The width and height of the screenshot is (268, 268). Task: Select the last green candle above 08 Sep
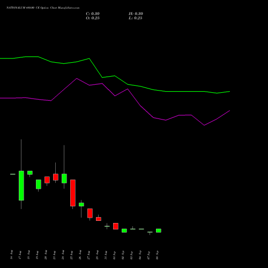[159, 230]
